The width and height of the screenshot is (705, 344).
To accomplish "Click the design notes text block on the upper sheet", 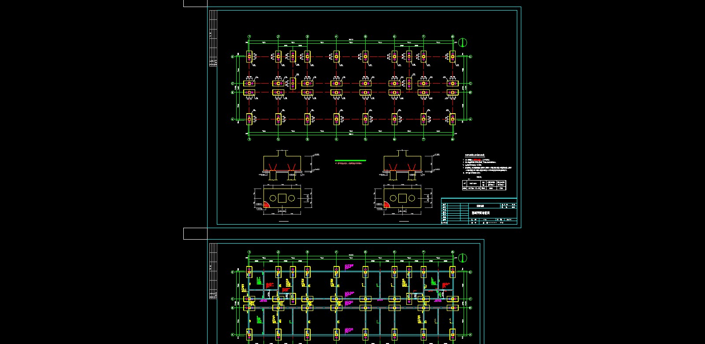I will coord(487,164).
